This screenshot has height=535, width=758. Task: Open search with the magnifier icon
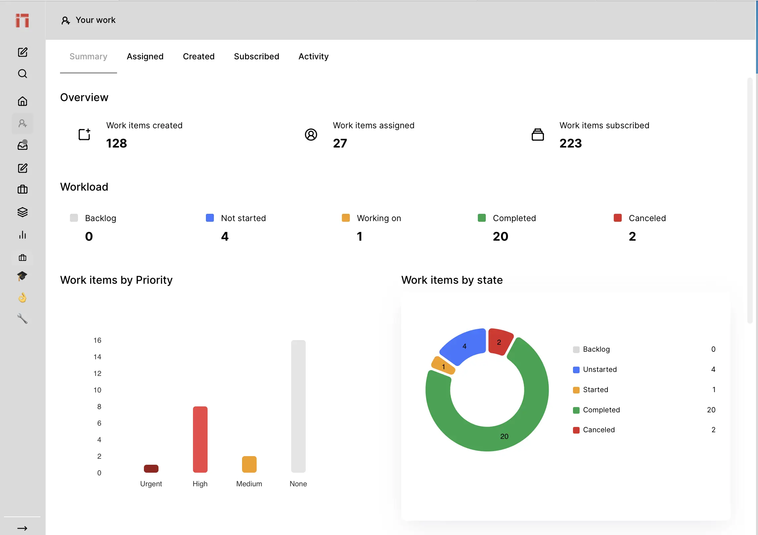click(23, 74)
